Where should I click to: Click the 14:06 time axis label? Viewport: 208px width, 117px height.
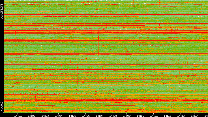[x=86, y=116]
